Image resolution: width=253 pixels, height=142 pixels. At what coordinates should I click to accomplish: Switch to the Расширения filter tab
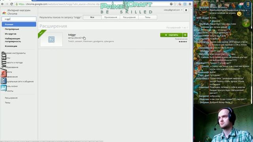[129, 17]
